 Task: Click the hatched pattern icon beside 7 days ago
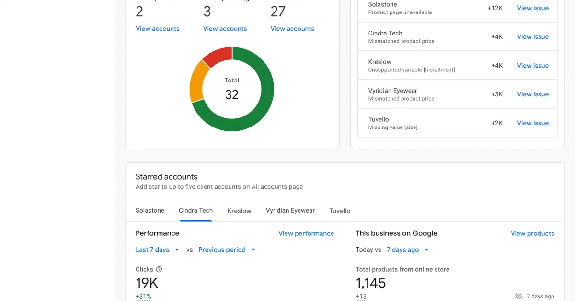point(518,296)
